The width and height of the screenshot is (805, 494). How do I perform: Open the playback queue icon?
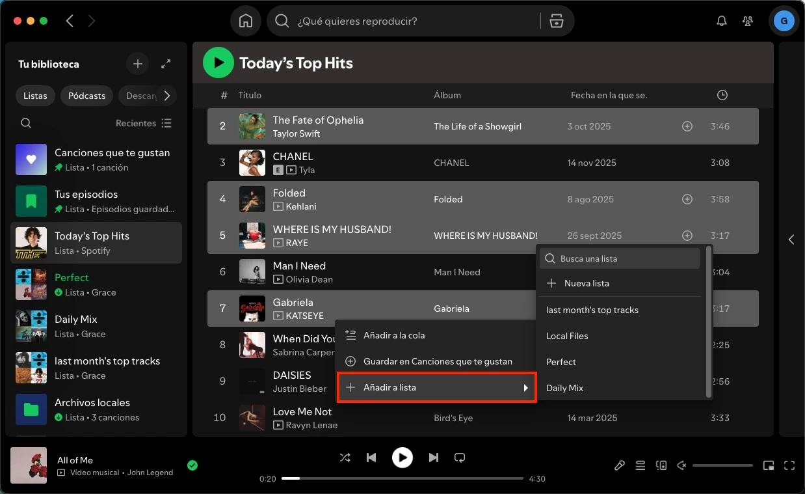tap(640, 465)
